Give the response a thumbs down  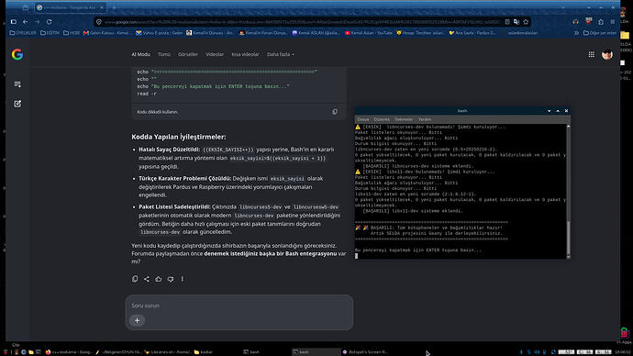171,279
